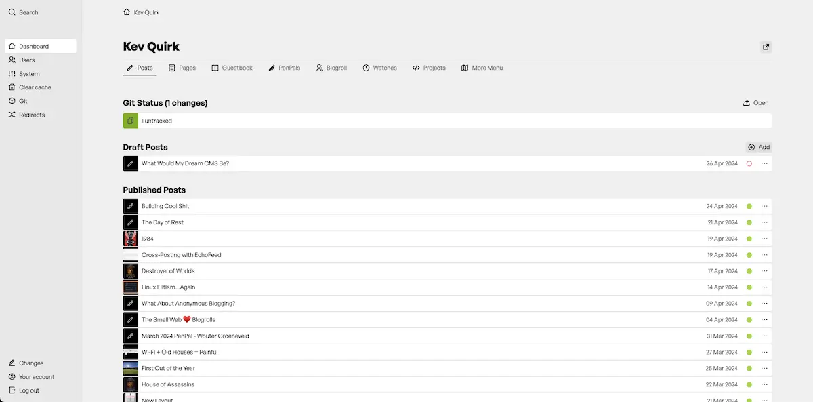Click the home icon in the breadcrumb
This screenshot has width=813, height=402.
pos(127,12)
